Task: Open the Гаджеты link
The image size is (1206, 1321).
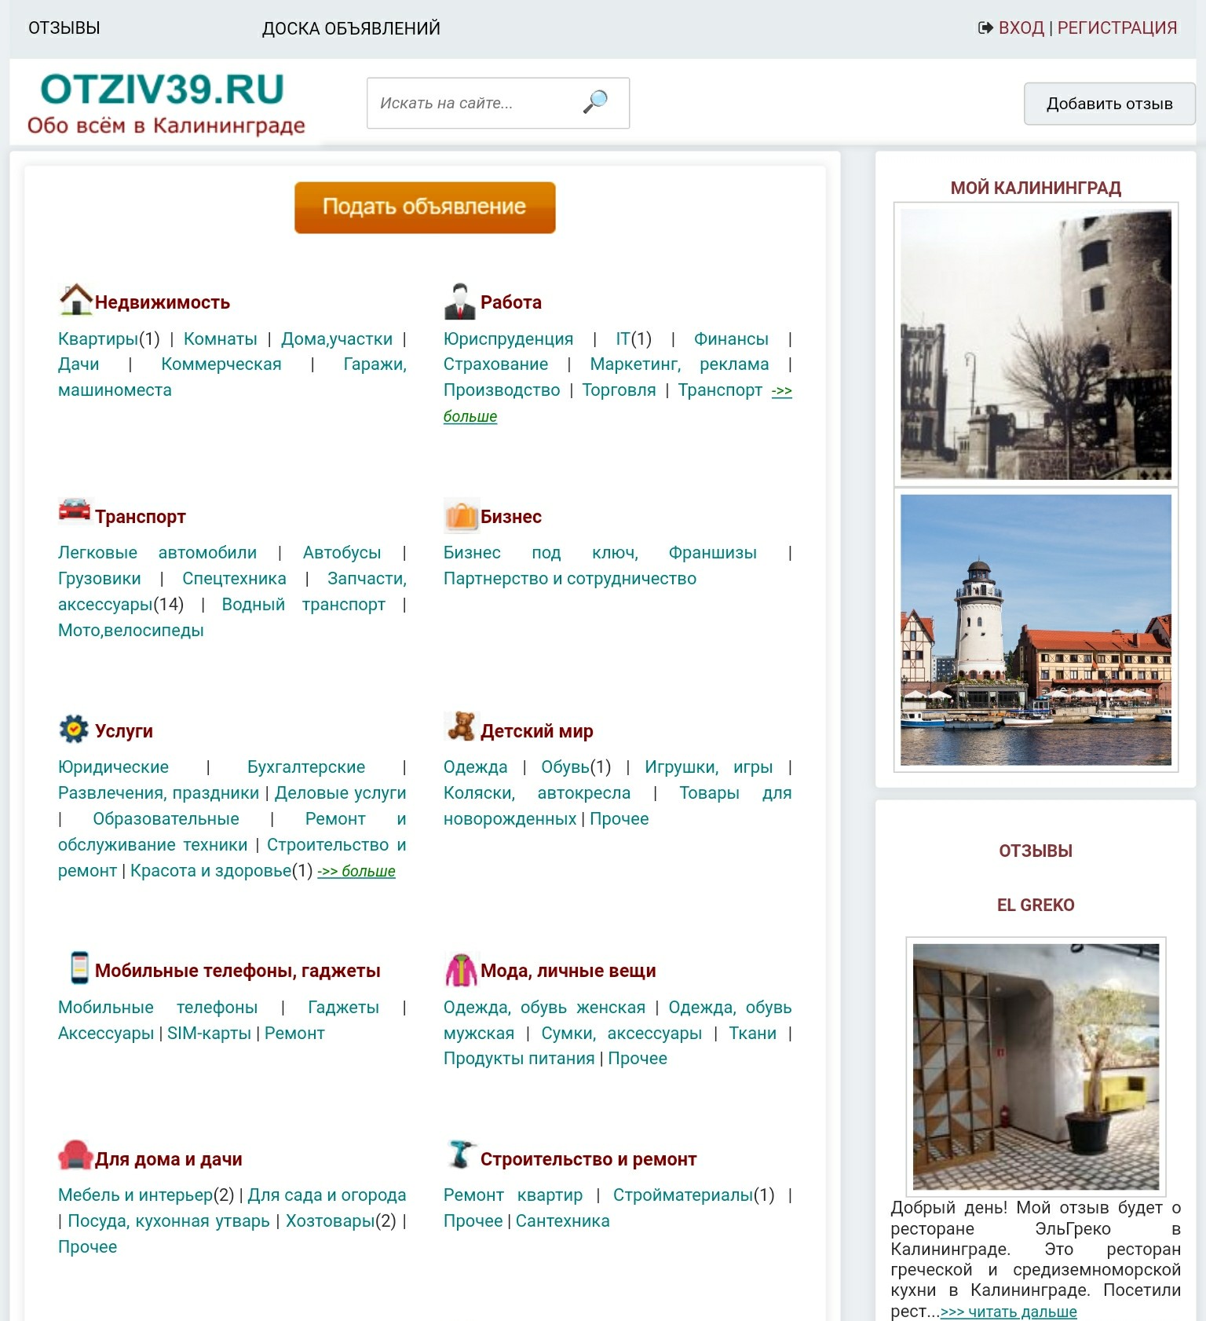Action: pos(344,1007)
